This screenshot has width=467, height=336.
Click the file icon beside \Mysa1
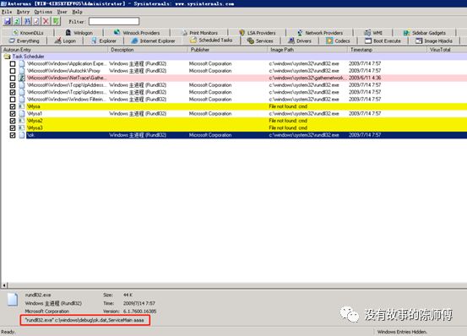coord(22,113)
